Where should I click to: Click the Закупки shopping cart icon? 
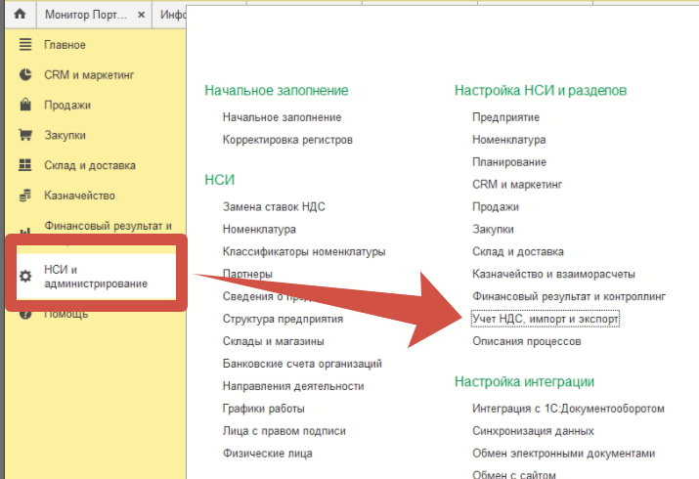click(x=25, y=136)
